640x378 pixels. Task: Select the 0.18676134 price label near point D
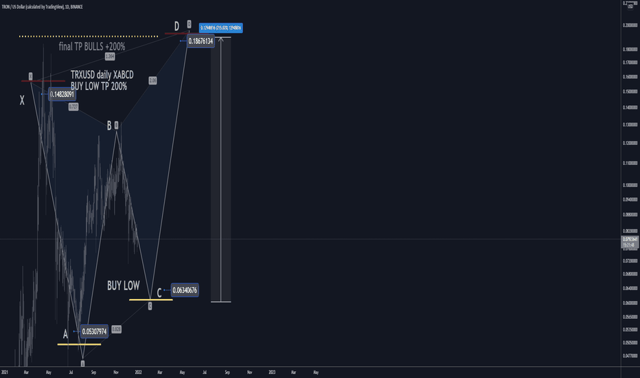201,41
